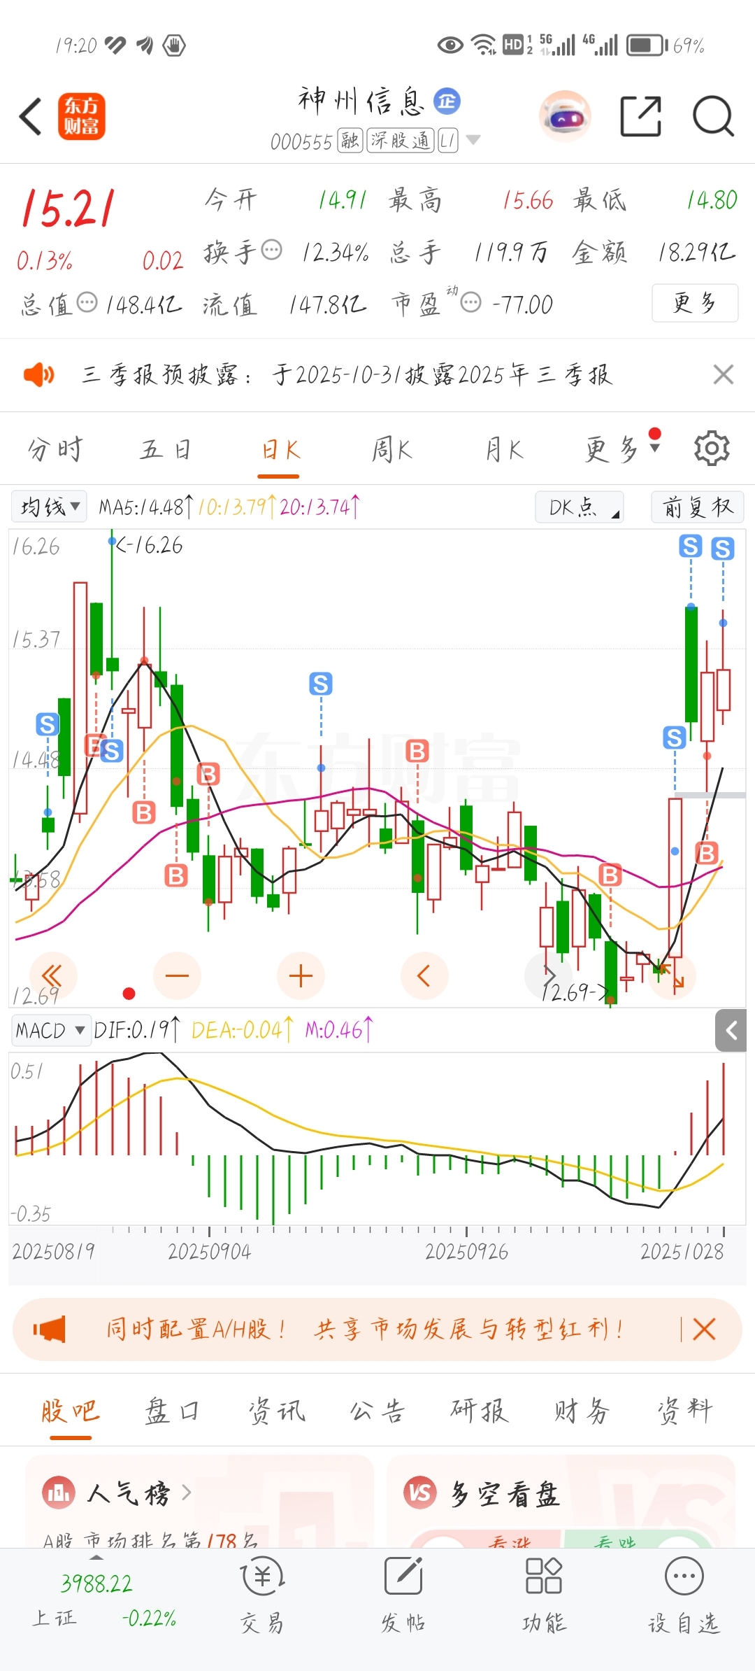Open info bubble next to 换手
Screen dimensions: 755x1671
[271, 250]
